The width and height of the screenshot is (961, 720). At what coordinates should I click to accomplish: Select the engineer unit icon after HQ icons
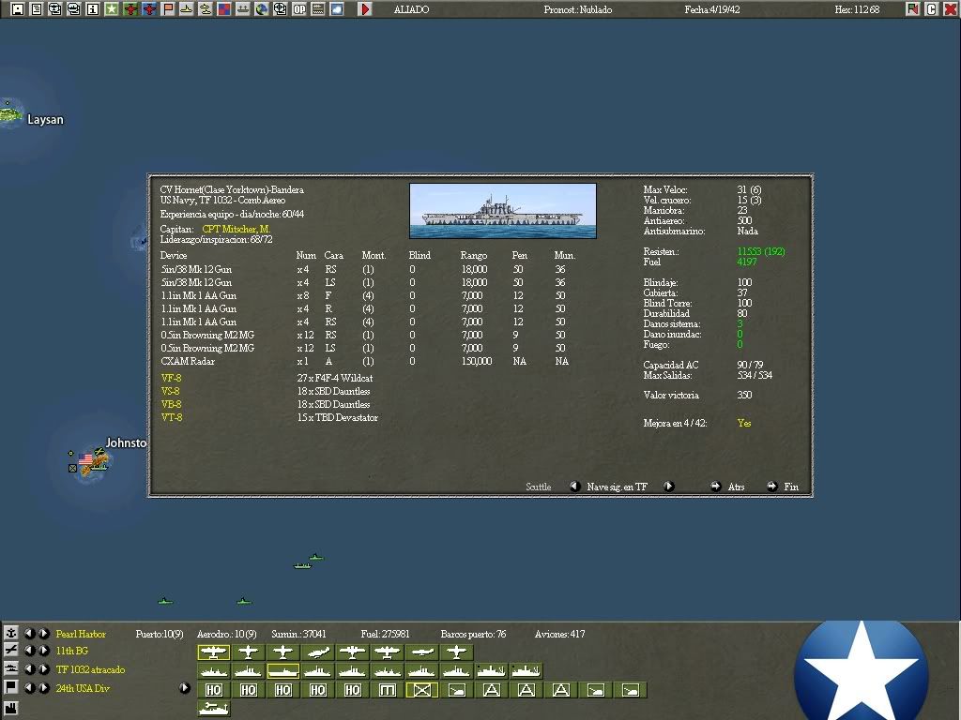(388, 690)
